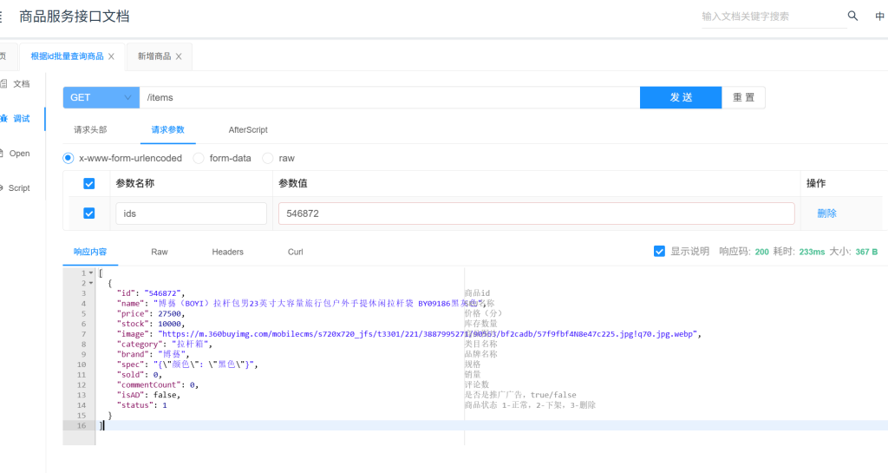Click the search magnifier icon
The image size is (888, 473).
tap(852, 16)
